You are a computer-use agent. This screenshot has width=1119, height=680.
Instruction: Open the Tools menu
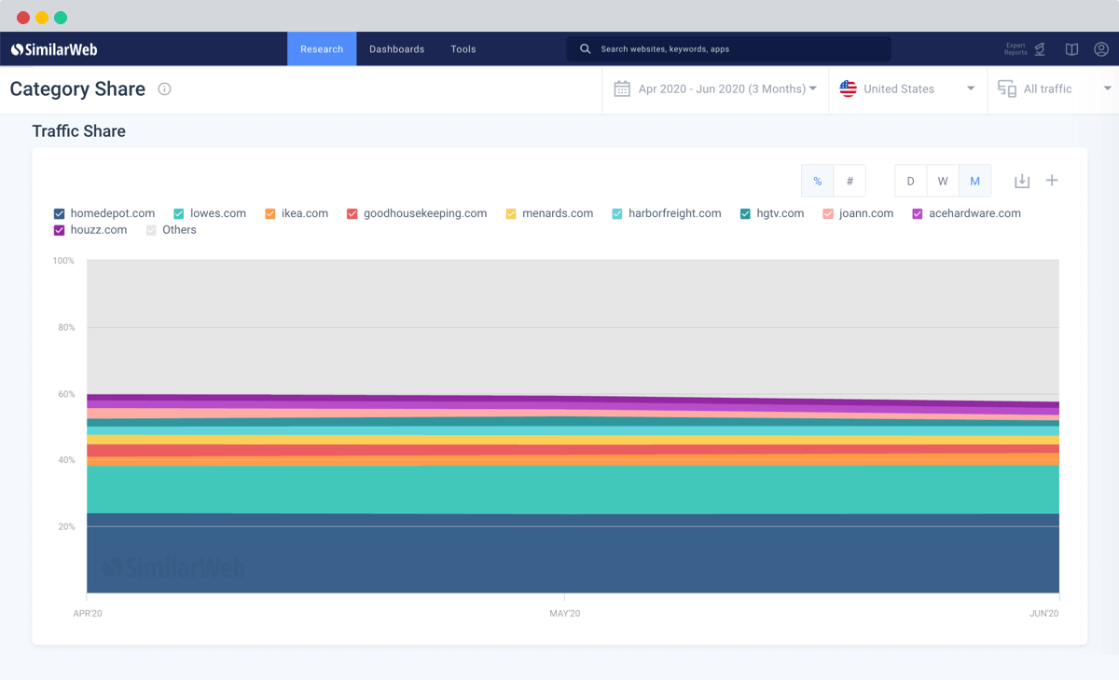463,49
